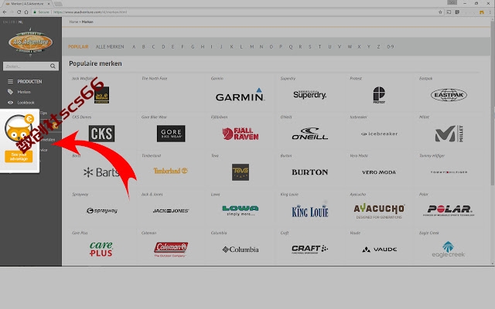Open the Coleman brand logo

pos(171,250)
